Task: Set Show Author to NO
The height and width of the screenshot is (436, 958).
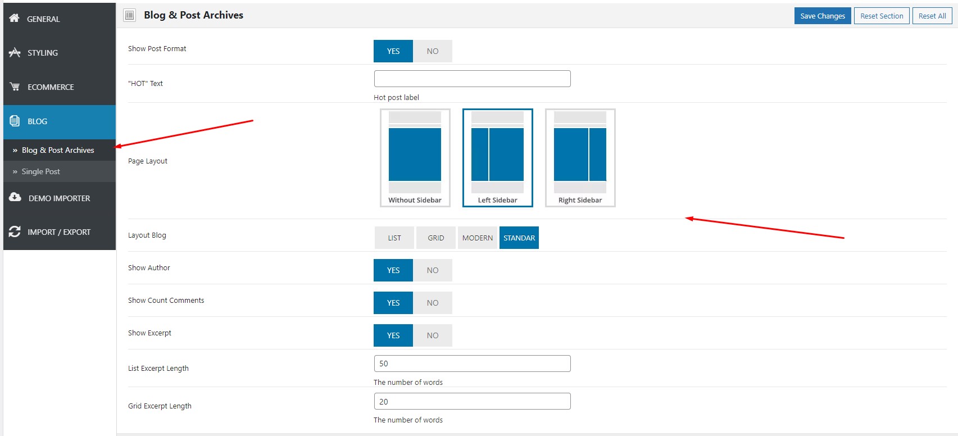Action: [433, 270]
